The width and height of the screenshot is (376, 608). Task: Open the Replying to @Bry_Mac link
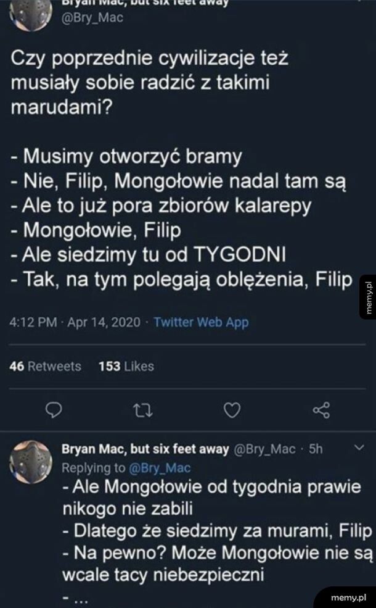coord(126,468)
